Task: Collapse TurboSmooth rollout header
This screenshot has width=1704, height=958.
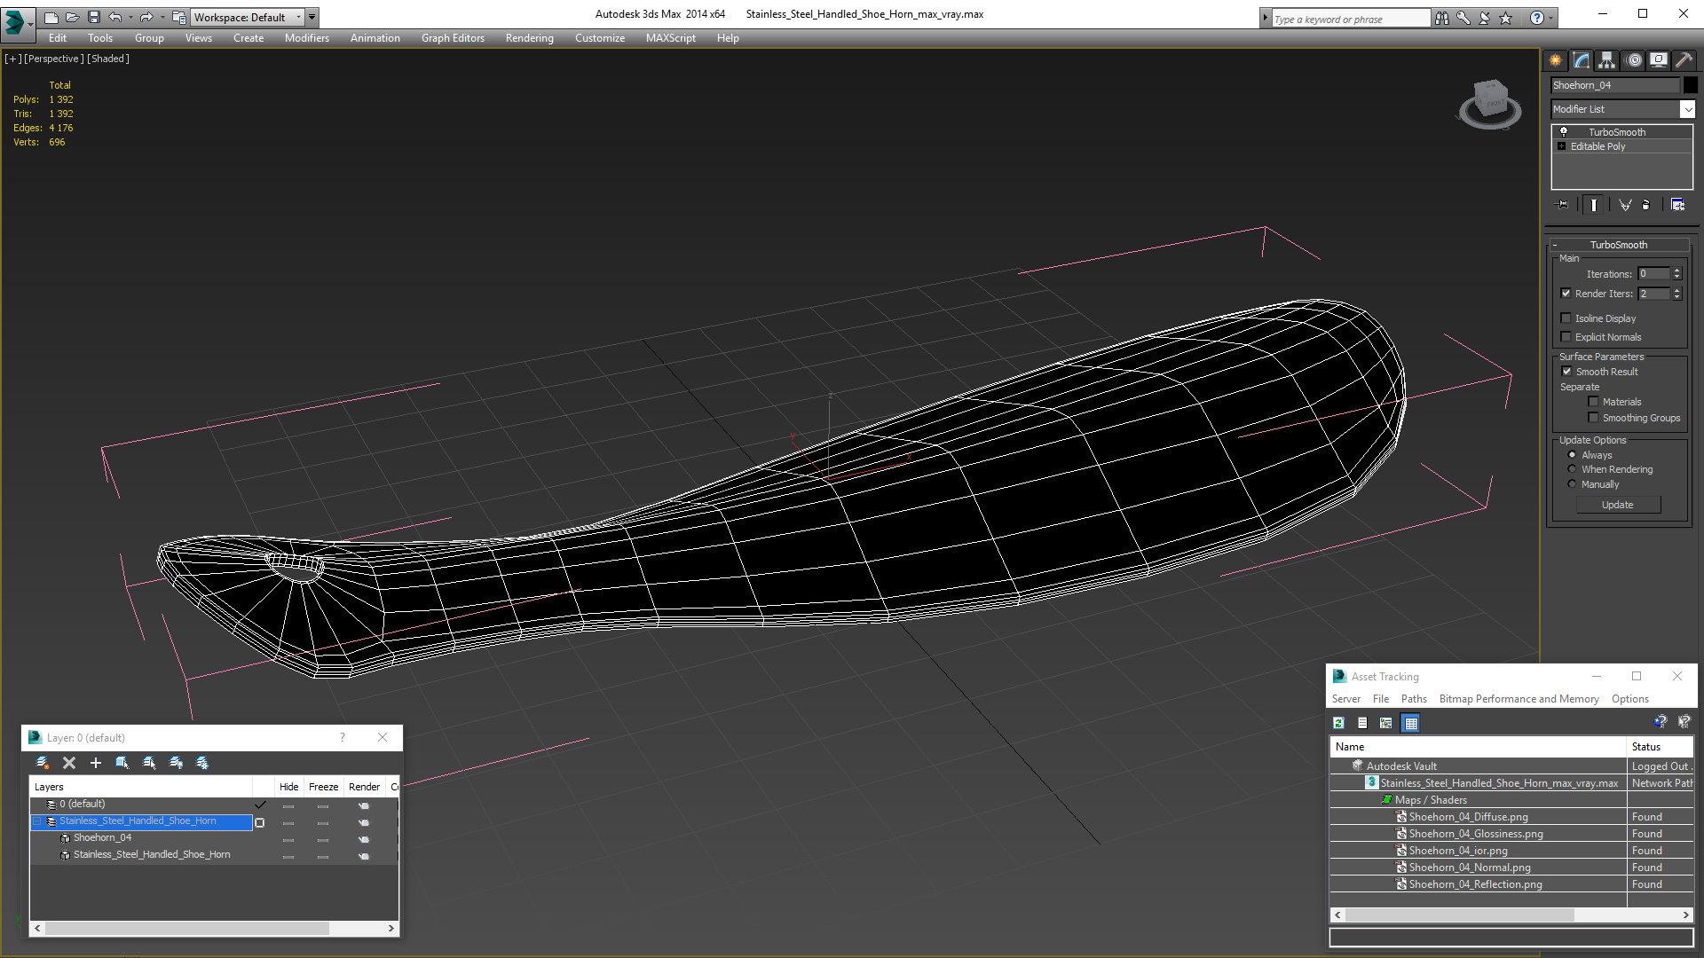Action: pos(1619,245)
